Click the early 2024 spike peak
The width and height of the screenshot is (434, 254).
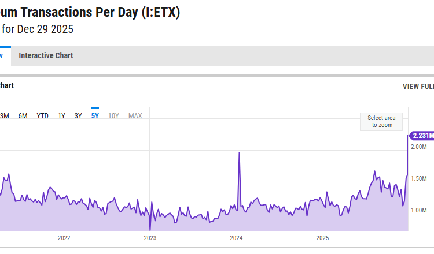[239, 152]
